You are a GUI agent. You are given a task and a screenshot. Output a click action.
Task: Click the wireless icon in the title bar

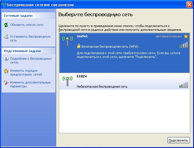[4, 5]
